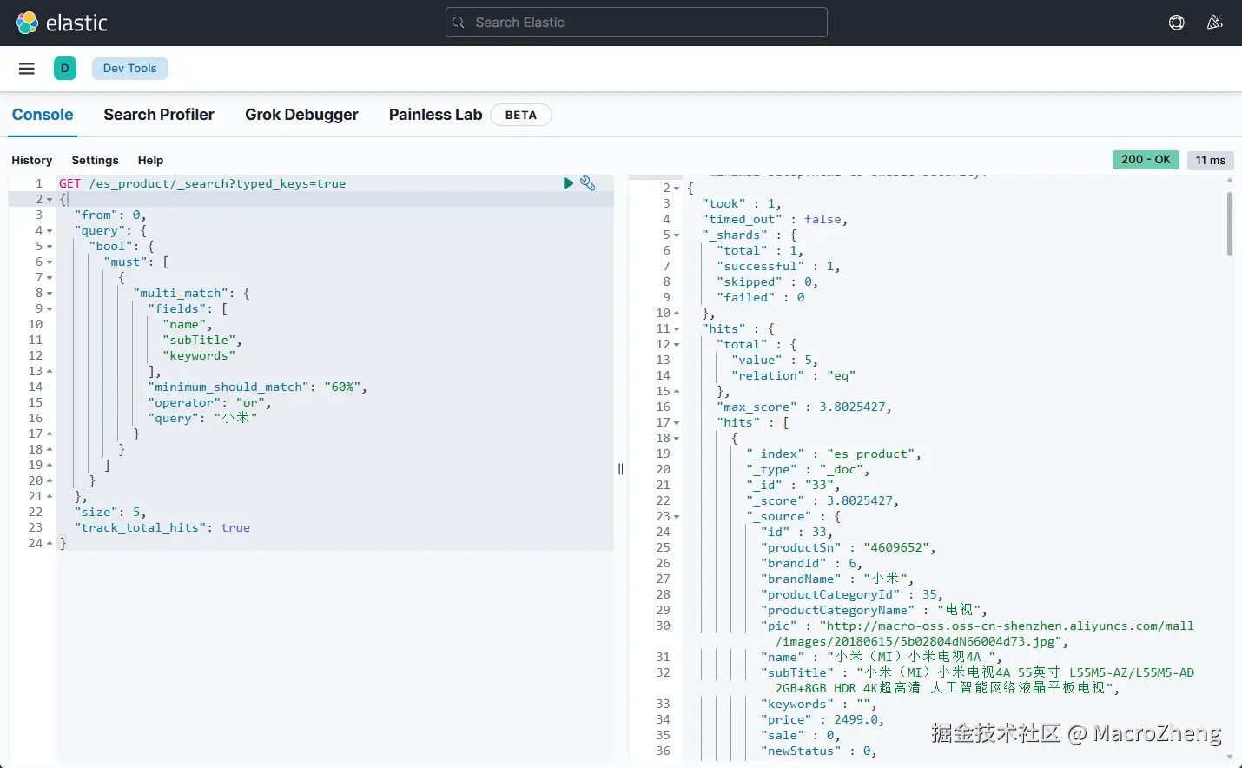Collapse request editor fold at line 2
This screenshot has height=768, width=1242.
50,200
